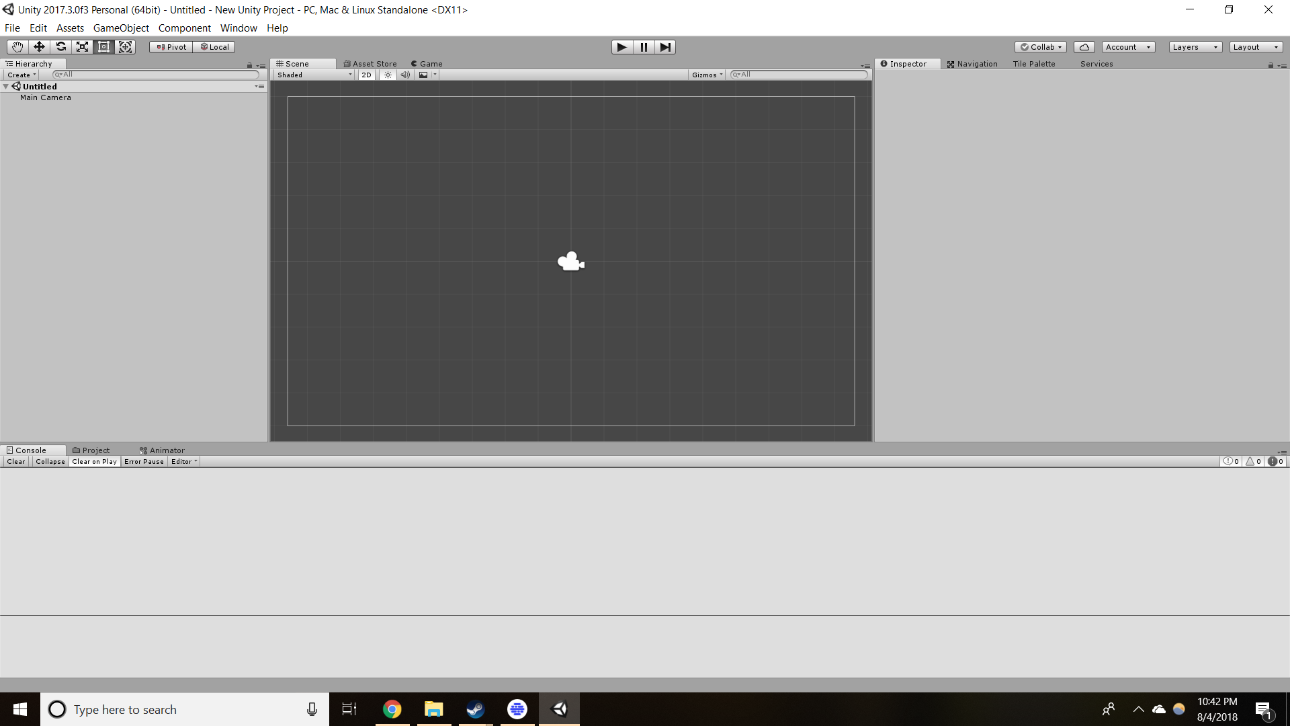
Task: Toggle Local/Global rotation mode
Action: [x=214, y=47]
